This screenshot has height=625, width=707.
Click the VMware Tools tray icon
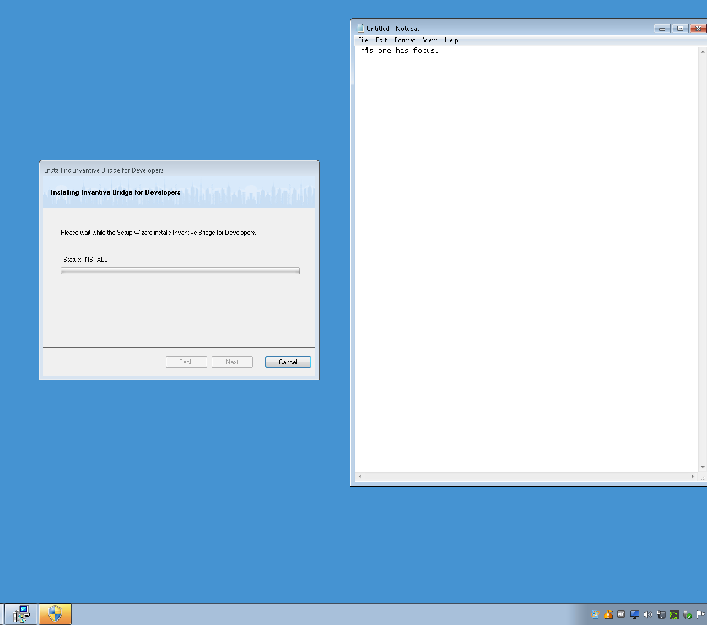point(621,614)
